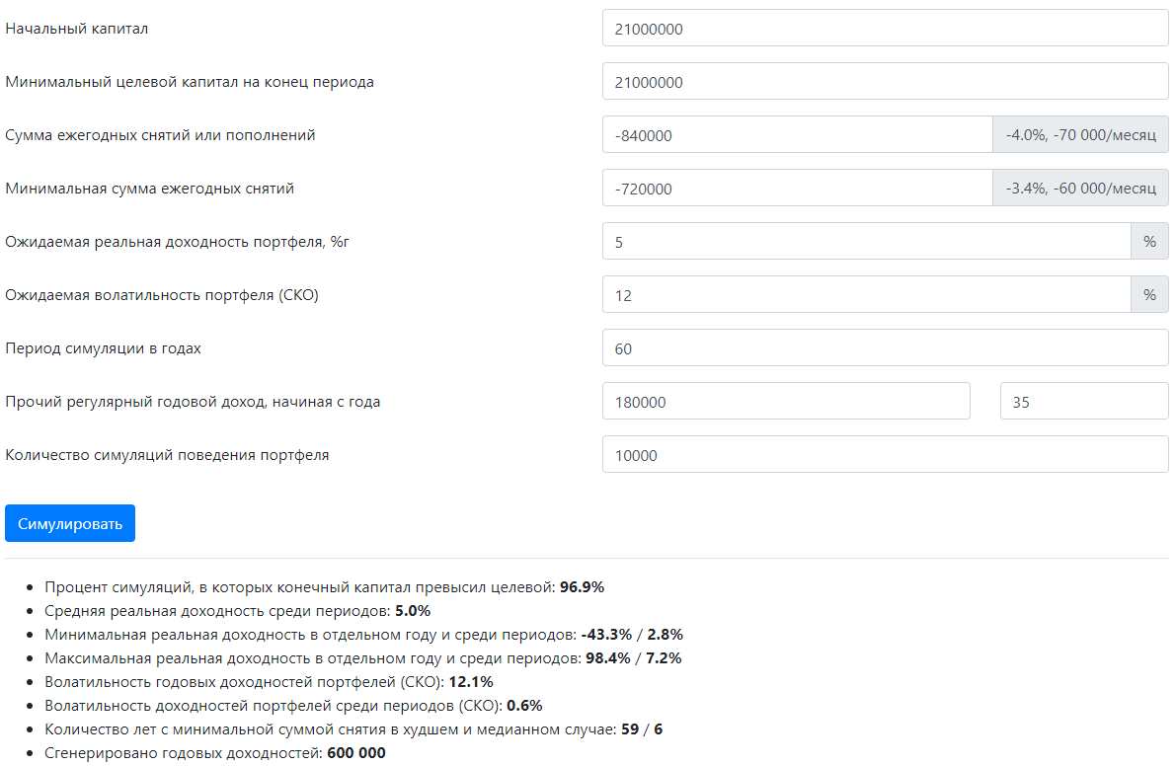Click the Сгенерировано годовых доходностей 600 000 line
1175x766 pixels.
pyautogui.click(x=215, y=752)
